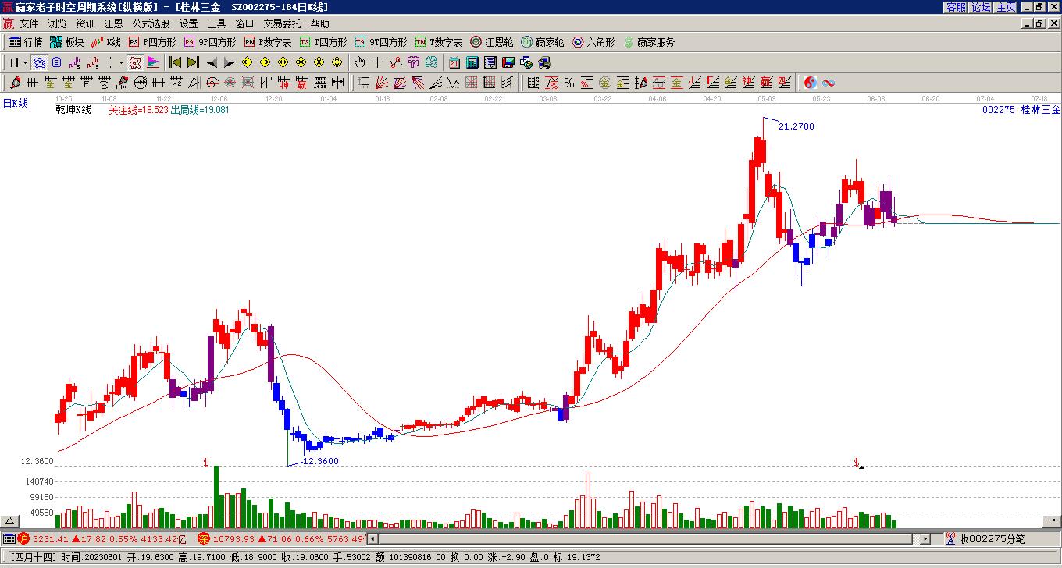Click the computer network icon

pos(545,62)
